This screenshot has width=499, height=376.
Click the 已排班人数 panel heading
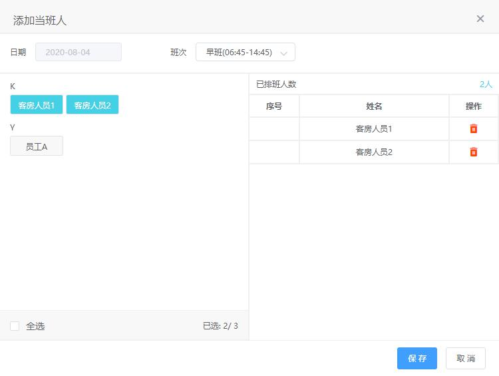(276, 85)
